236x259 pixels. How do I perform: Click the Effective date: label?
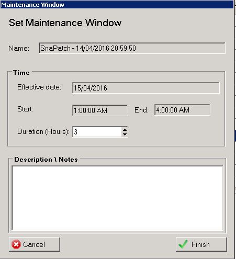[x=39, y=87]
